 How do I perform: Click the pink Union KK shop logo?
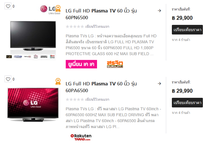tap(81, 64)
